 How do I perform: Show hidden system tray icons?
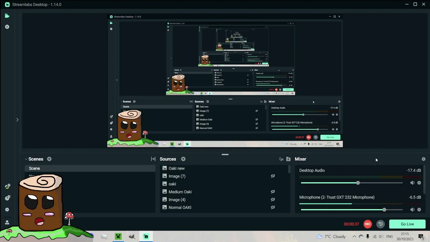pyautogui.click(x=354, y=237)
